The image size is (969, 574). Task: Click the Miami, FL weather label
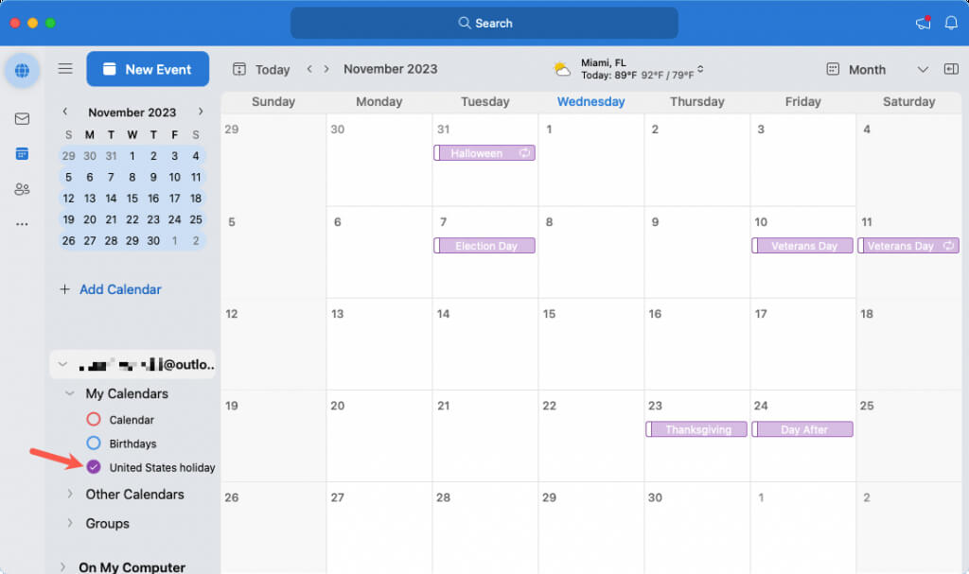coord(603,62)
